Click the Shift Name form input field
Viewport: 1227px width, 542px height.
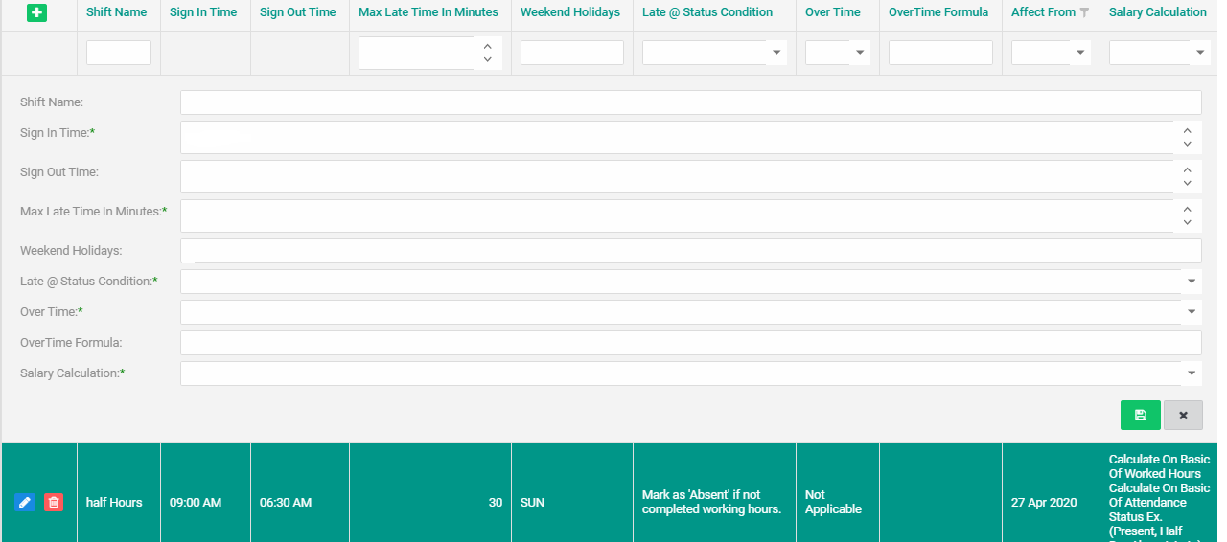[x=690, y=102]
